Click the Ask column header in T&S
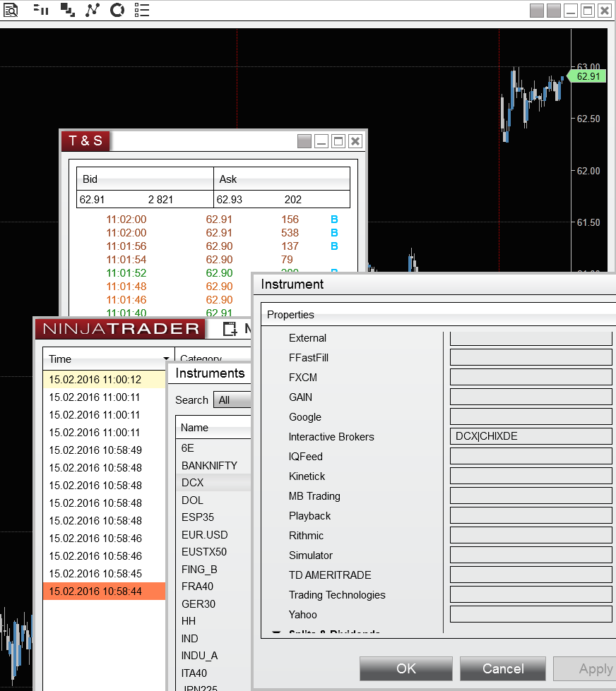616x691 pixels. [282, 179]
